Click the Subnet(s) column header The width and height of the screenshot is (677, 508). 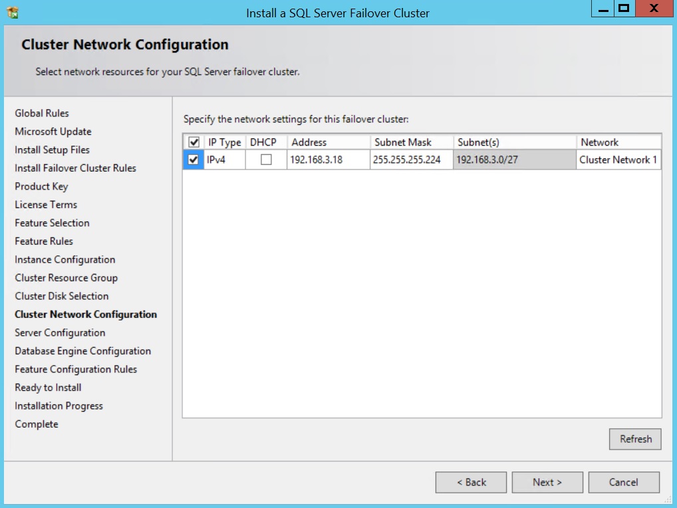pos(514,142)
